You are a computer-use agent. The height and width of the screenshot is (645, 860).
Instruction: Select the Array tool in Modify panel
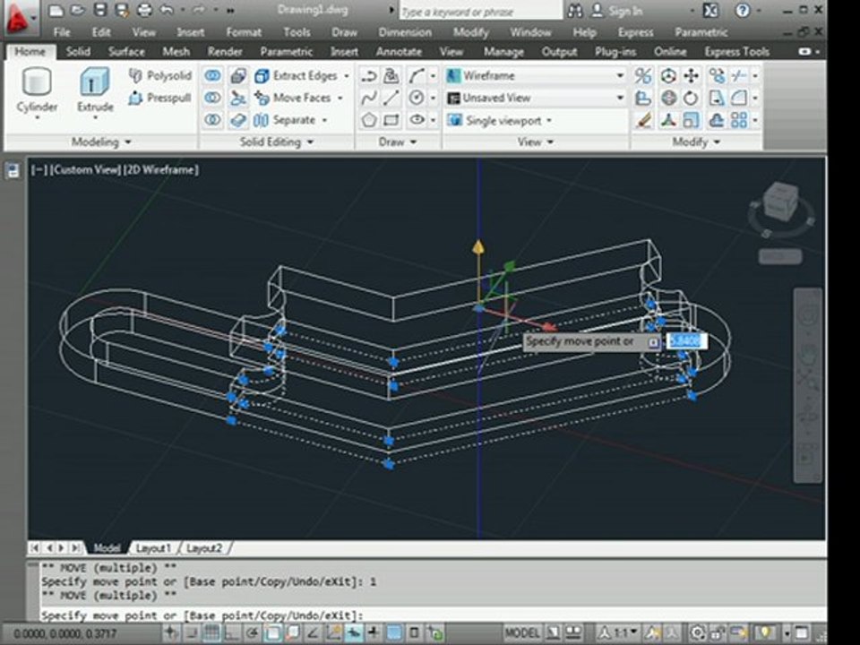pyautogui.click(x=739, y=120)
